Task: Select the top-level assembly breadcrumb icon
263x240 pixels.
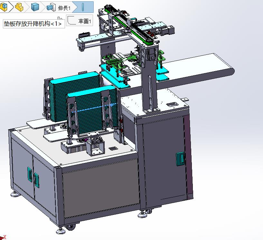Action: [x=4, y=7]
